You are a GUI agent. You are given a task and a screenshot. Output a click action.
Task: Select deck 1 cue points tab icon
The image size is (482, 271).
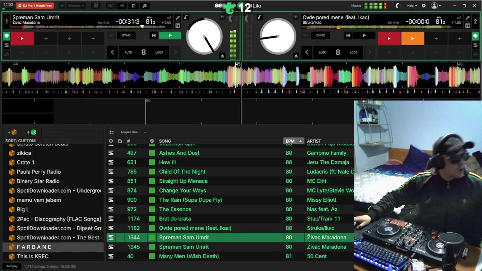[6, 36]
